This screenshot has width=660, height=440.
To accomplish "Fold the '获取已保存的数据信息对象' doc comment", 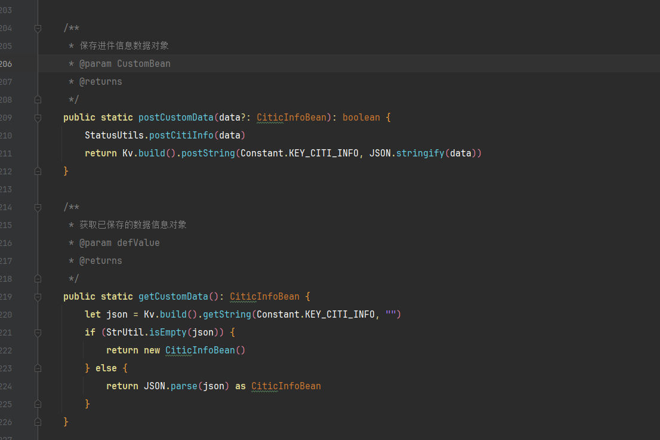I will tap(38, 207).
